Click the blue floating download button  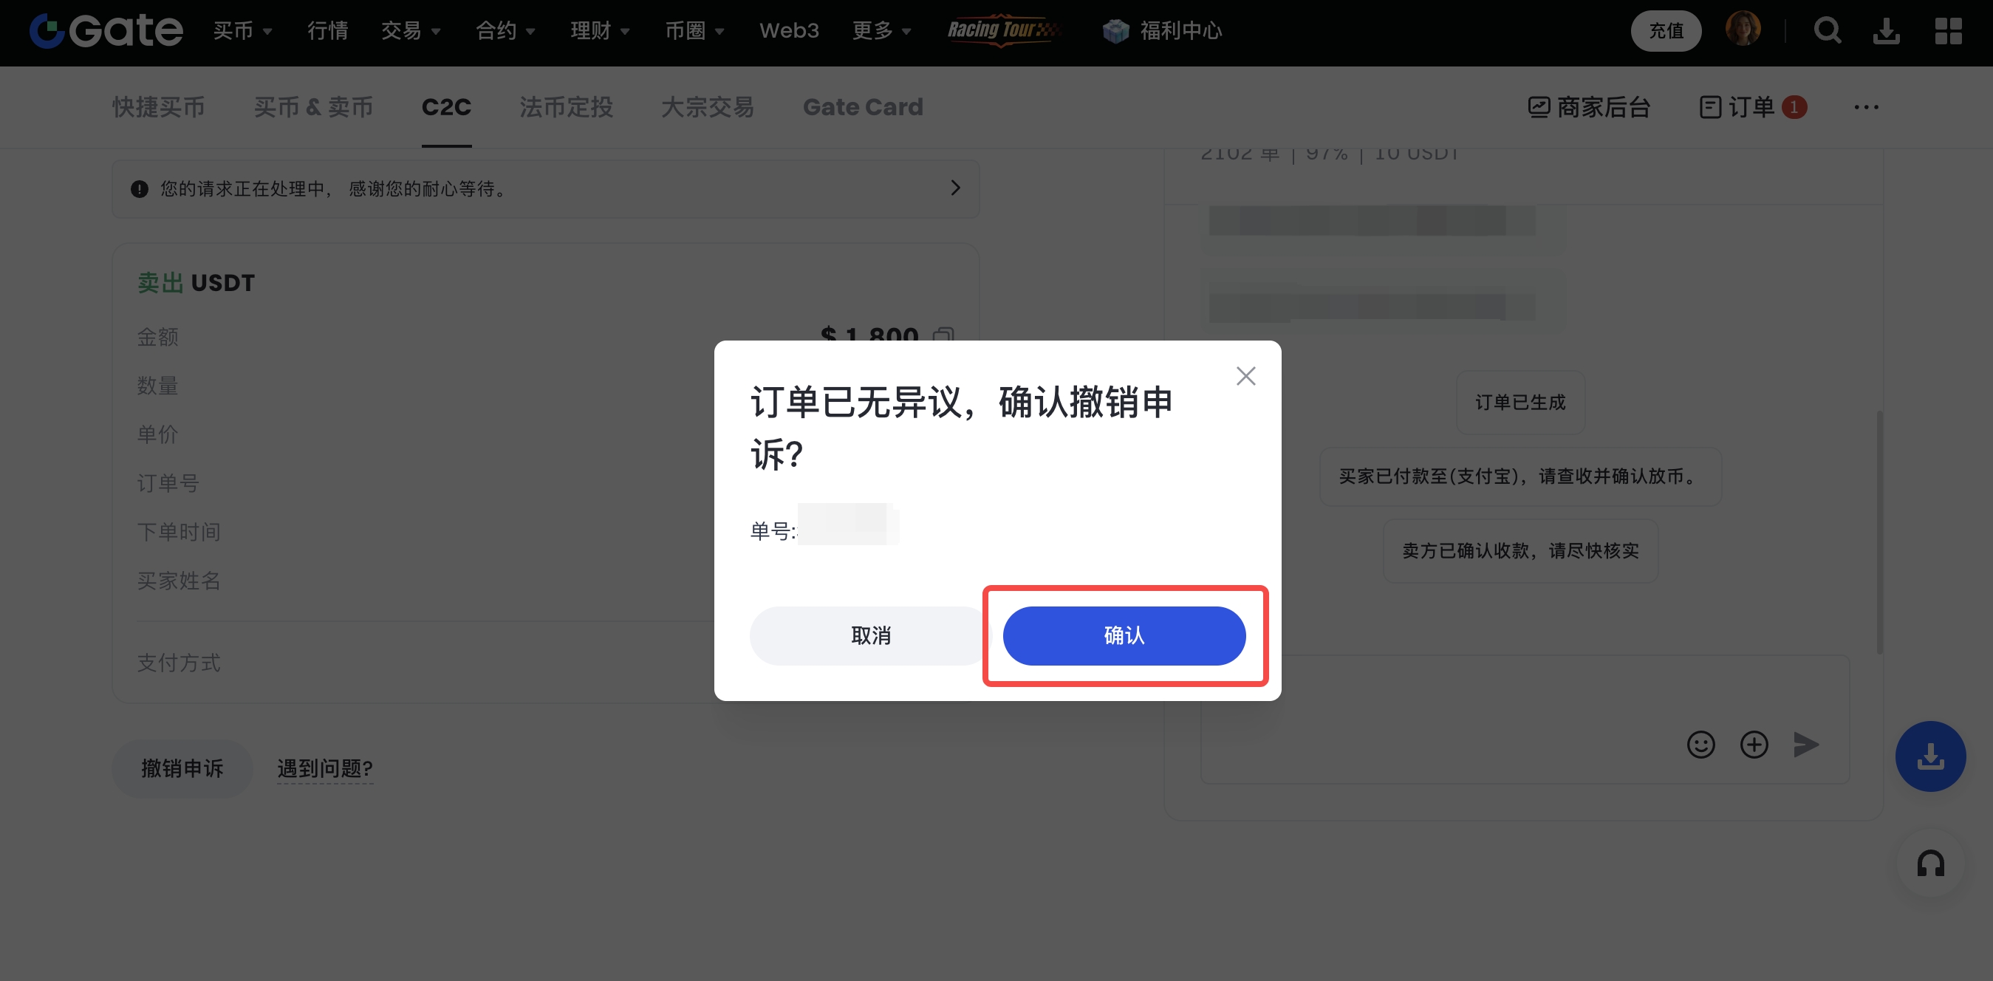tap(1929, 756)
